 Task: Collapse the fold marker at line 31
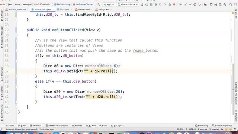click(17, 41)
